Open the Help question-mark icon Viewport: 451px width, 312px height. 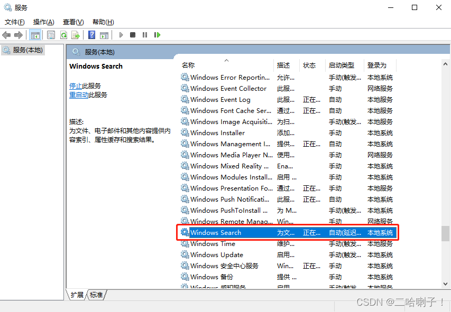[92, 35]
